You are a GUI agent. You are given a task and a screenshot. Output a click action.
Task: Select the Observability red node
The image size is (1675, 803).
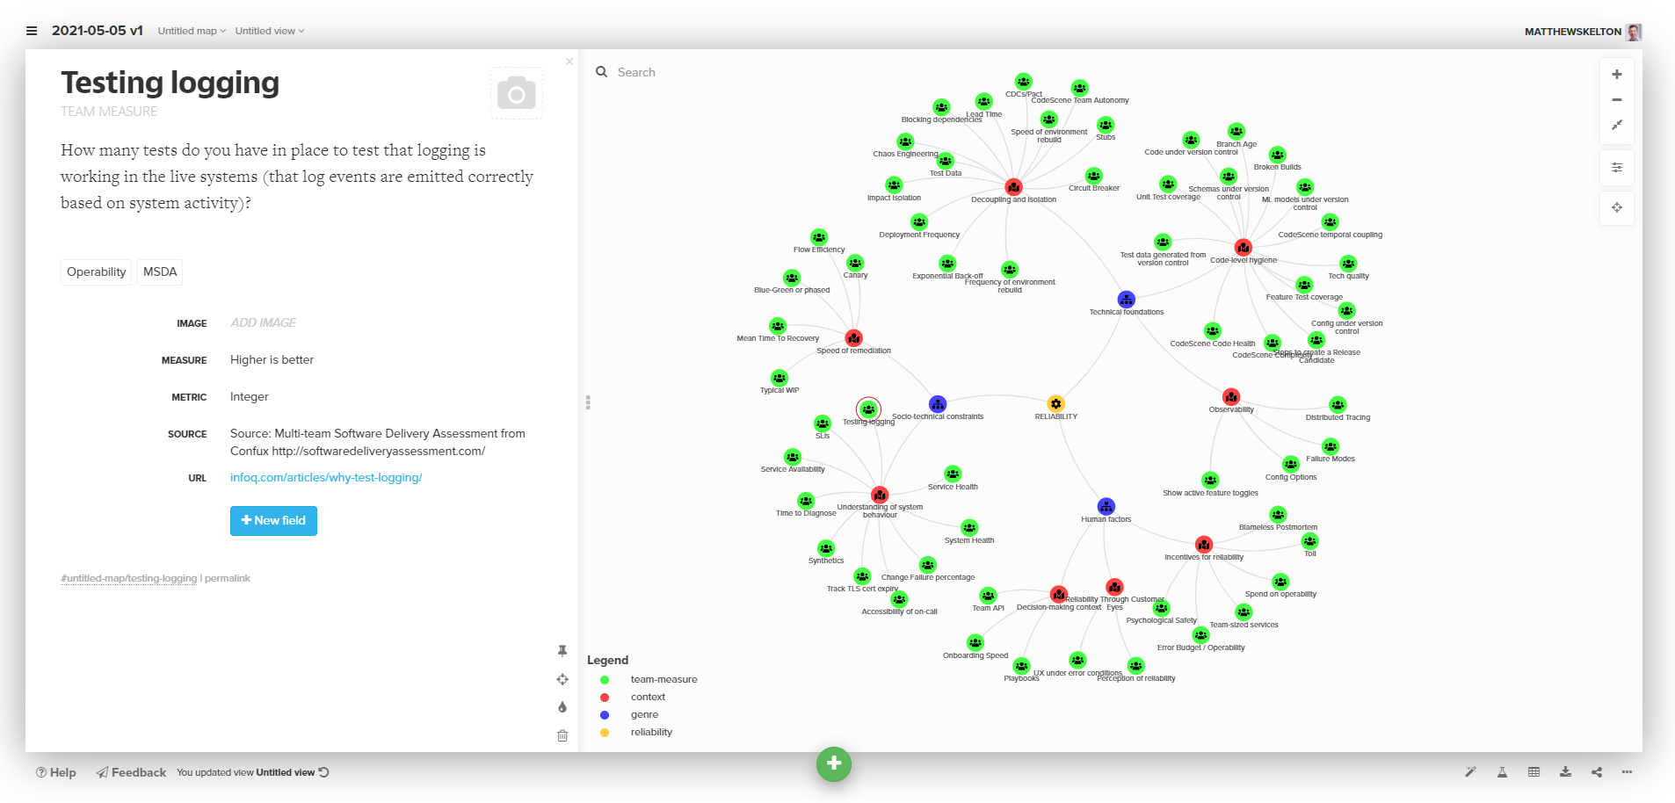click(x=1231, y=396)
